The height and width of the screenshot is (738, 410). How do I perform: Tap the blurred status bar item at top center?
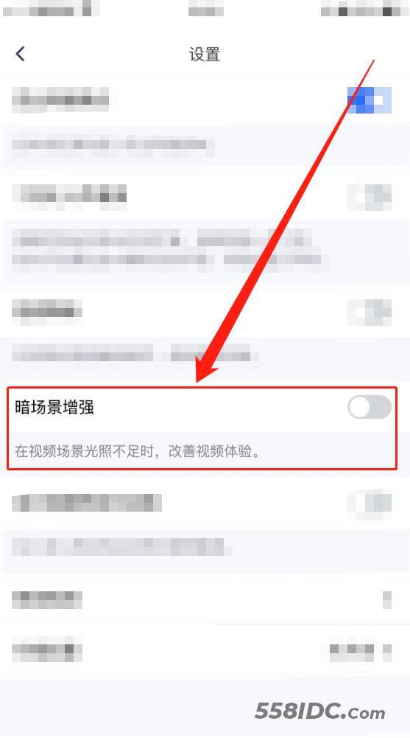(205, 10)
